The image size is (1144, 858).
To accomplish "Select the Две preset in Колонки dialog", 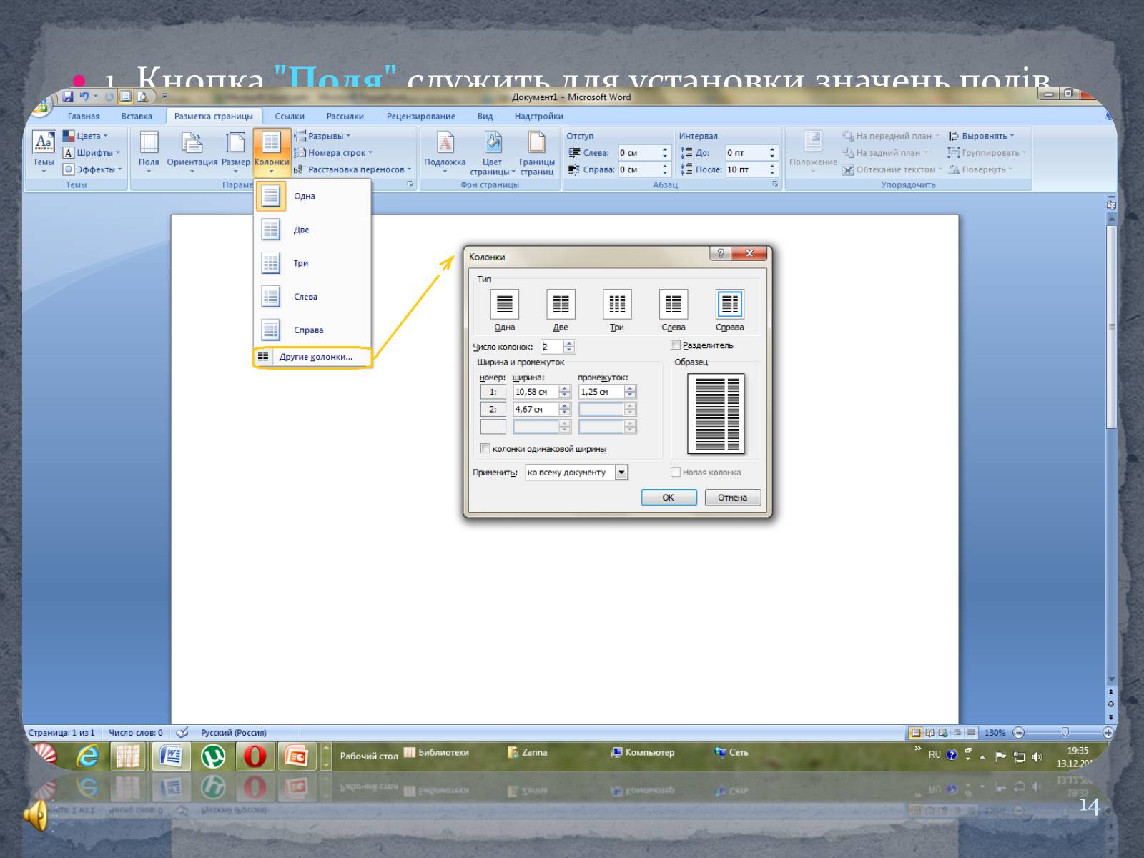I will [x=561, y=310].
